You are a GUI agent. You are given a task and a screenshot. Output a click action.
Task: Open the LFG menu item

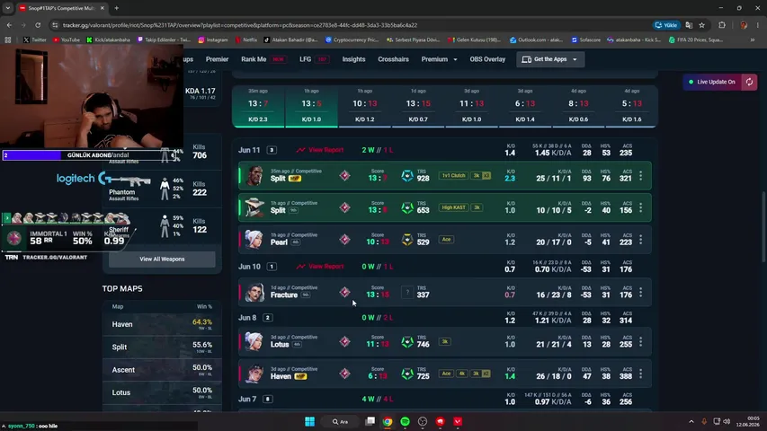(314, 59)
